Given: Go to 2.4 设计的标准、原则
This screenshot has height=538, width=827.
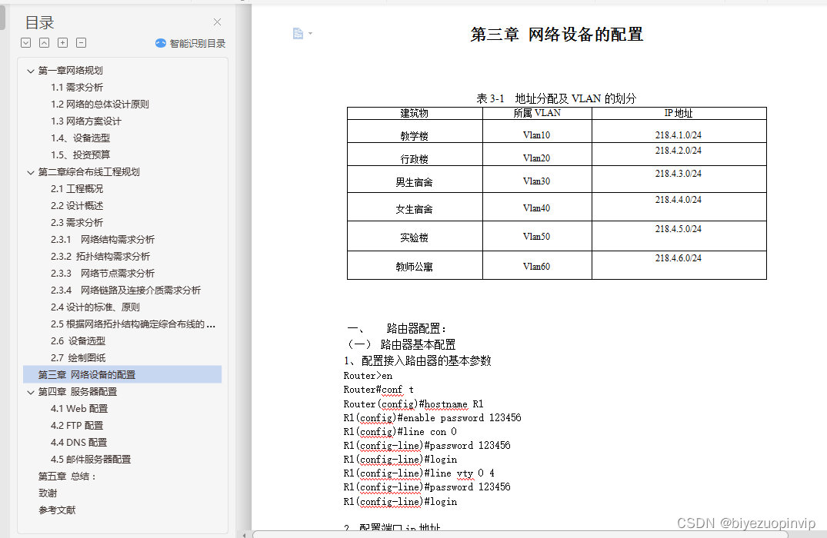Looking at the screenshot, I should [95, 307].
